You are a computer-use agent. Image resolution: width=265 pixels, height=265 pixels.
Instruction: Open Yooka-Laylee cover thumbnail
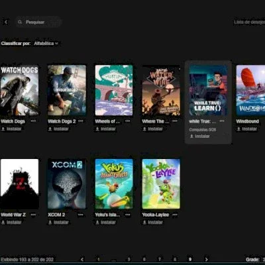[x=161, y=184]
